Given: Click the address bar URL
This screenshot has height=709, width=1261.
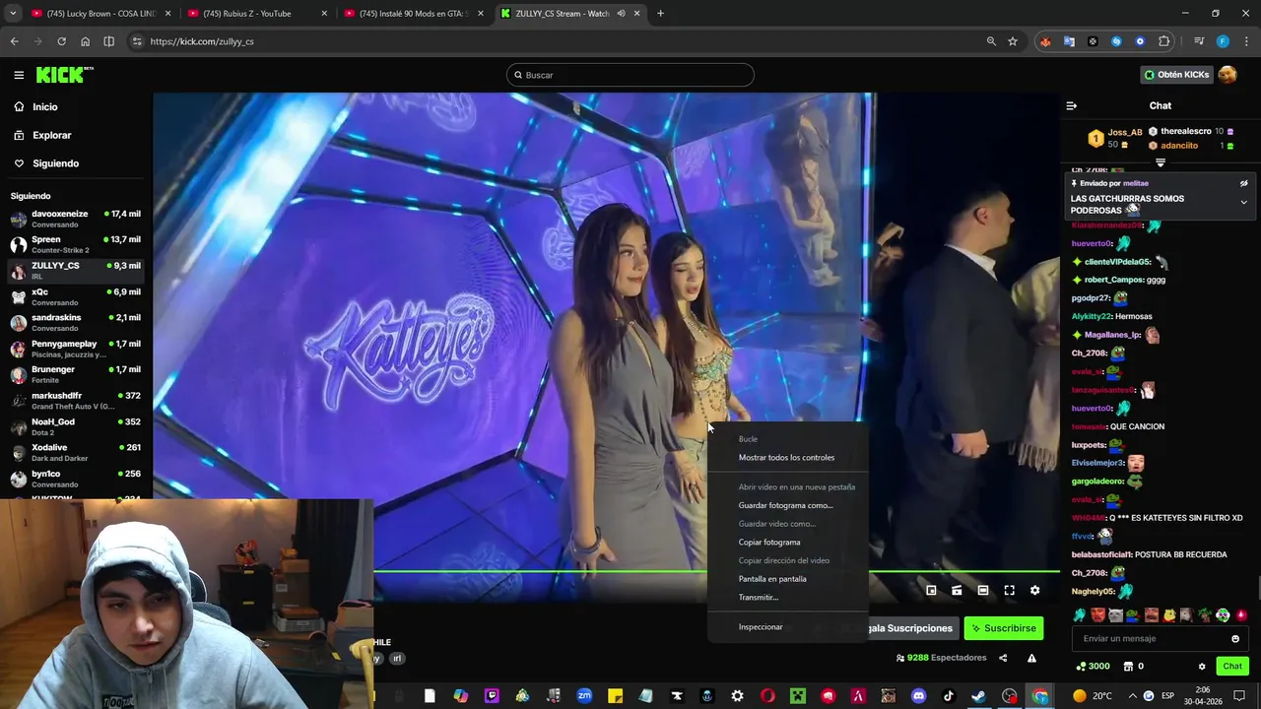Looking at the screenshot, I should point(202,41).
